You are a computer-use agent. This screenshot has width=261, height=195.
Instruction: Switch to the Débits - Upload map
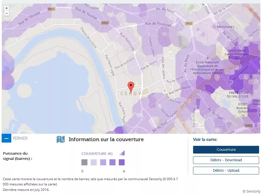(226, 171)
